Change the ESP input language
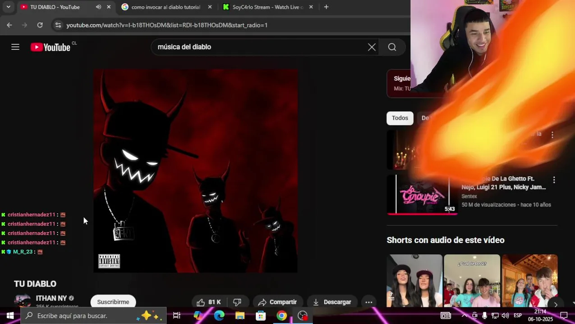 click(x=518, y=315)
